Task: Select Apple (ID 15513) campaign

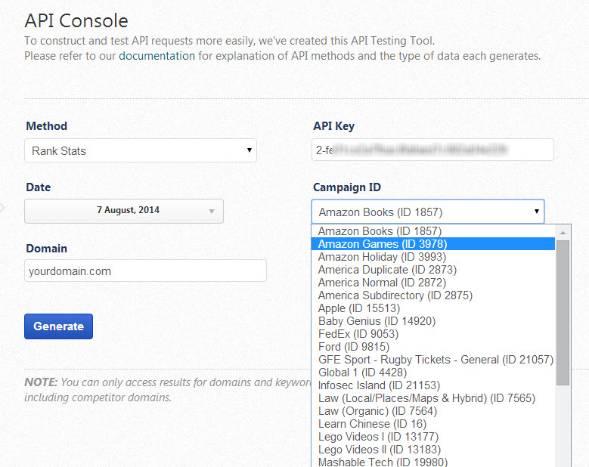Action: click(359, 308)
